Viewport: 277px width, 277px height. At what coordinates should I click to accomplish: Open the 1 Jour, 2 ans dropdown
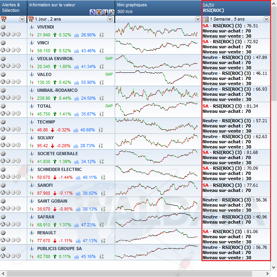click(x=110, y=19)
